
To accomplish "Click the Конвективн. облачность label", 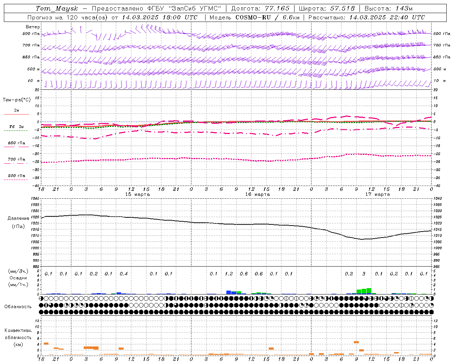I will tap(18, 334).
